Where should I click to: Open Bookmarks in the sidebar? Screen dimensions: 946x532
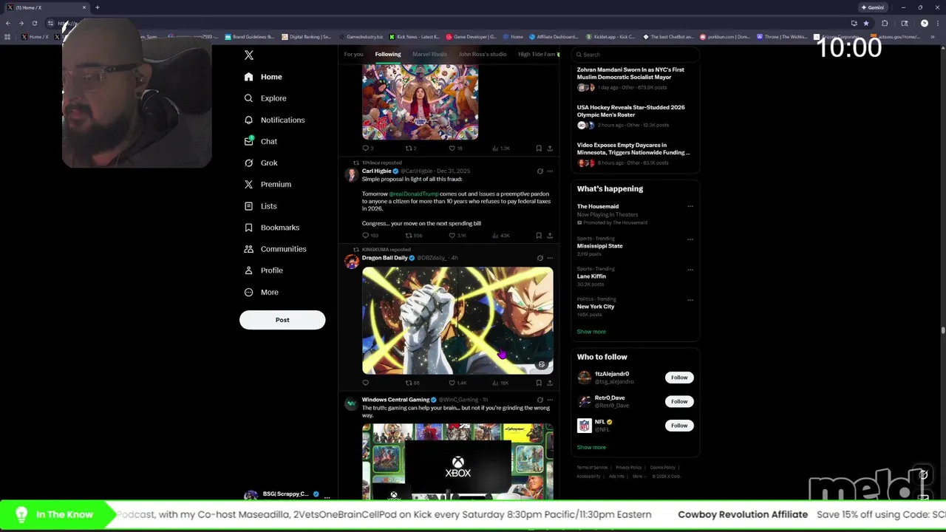tap(271, 228)
